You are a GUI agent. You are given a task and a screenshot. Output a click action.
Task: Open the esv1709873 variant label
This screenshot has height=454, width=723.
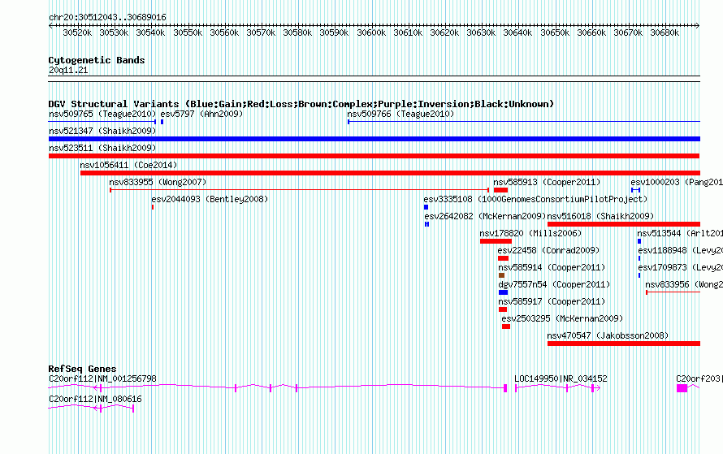click(x=680, y=267)
